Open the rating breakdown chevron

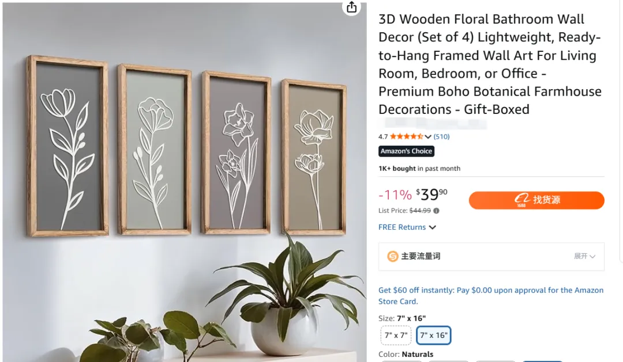428,137
